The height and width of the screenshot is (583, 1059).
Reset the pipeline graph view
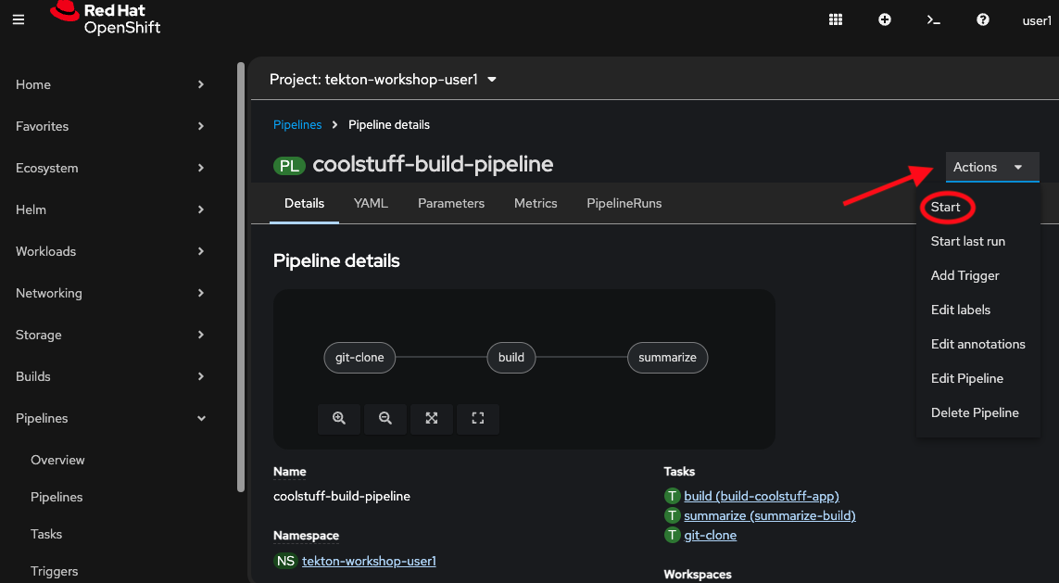(478, 419)
